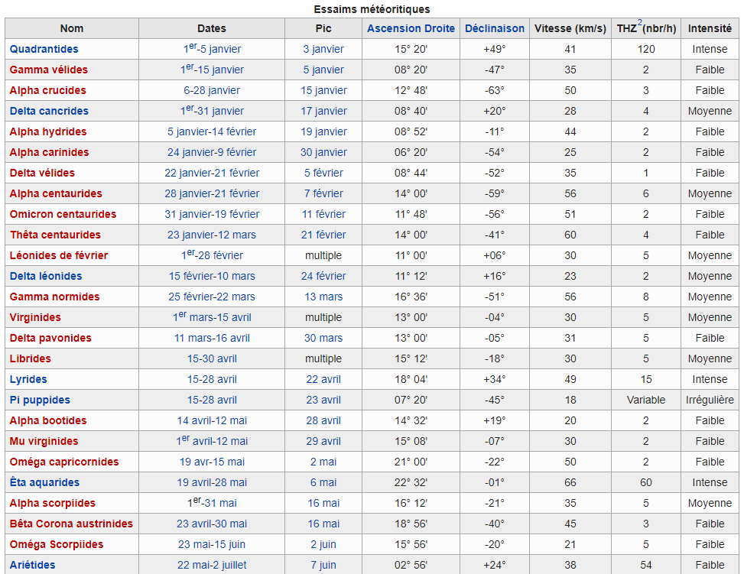The height and width of the screenshot is (574, 744).
Task: Open the Delta léonides link
Action: point(46,276)
